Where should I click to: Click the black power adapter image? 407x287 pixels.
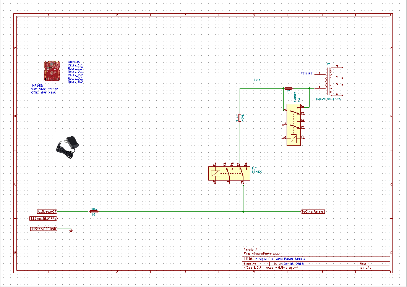[x=68, y=147]
